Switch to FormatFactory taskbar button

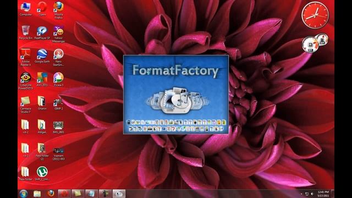[119, 194]
